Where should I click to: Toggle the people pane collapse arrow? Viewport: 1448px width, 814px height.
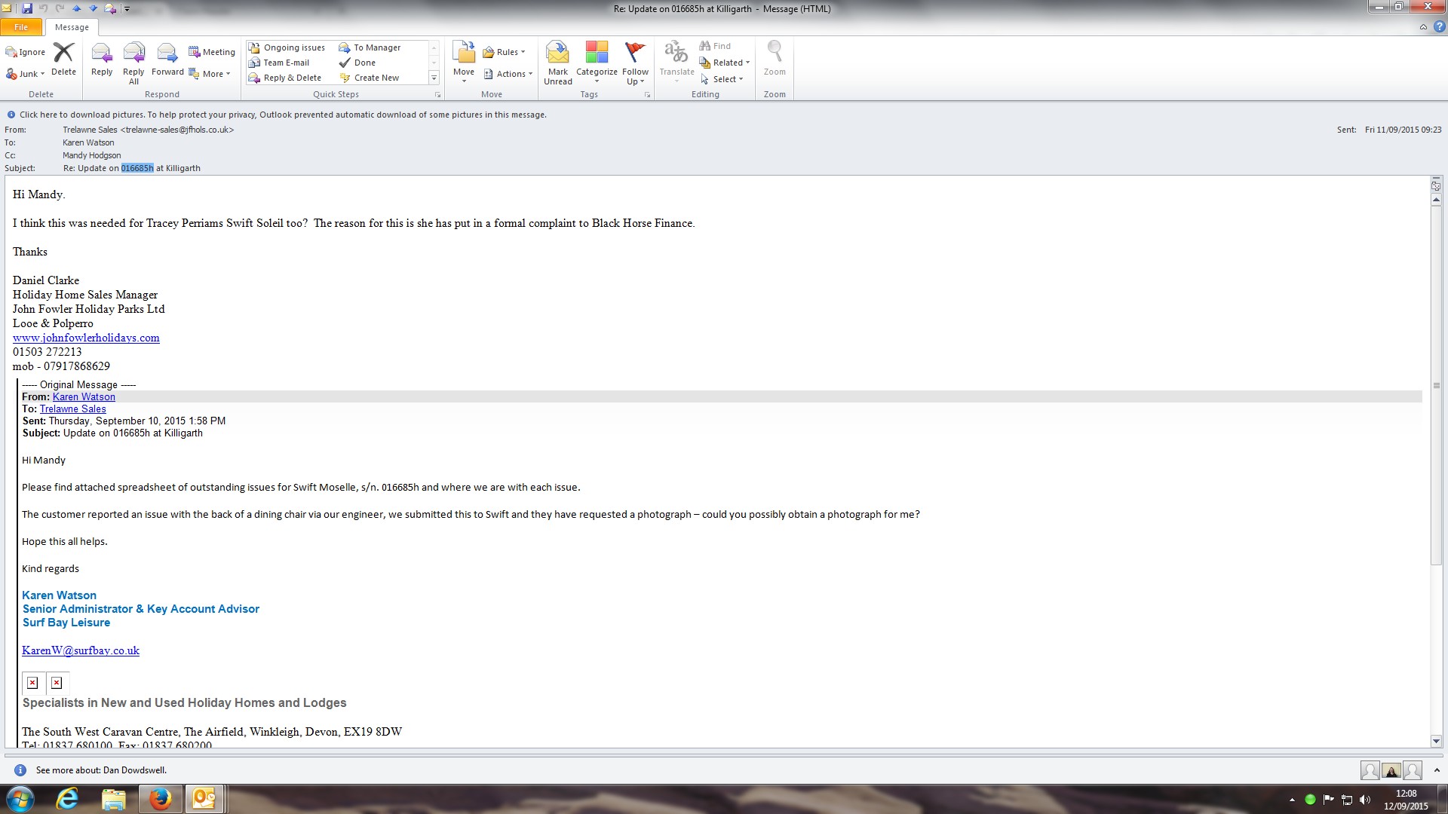coord(1437,770)
